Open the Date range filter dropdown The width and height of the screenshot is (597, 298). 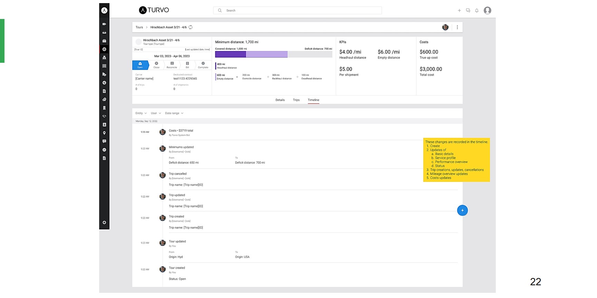tap(174, 113)
